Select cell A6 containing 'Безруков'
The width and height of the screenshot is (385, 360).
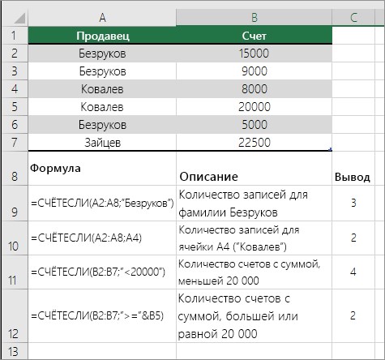coord(102,125)
